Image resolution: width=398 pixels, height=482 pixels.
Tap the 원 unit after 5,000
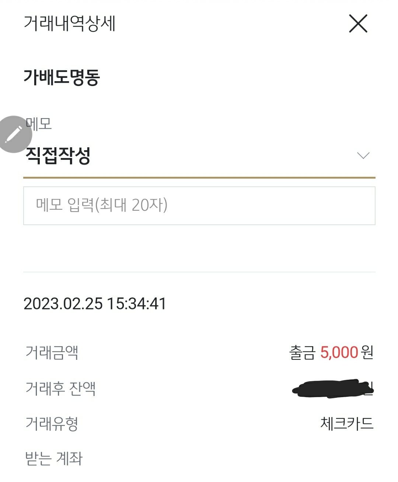pyautogui.click(x=367, y=352)
